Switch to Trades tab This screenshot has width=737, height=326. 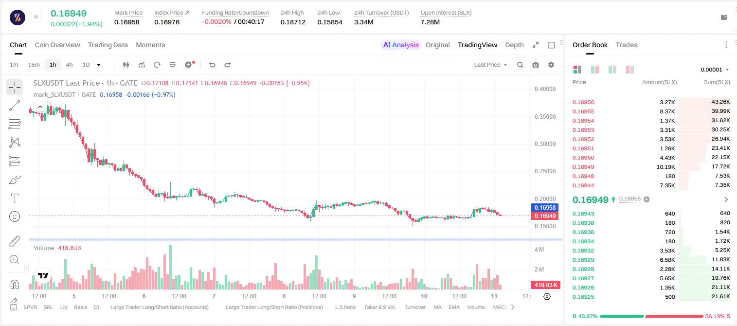click(x=626, y=45)
